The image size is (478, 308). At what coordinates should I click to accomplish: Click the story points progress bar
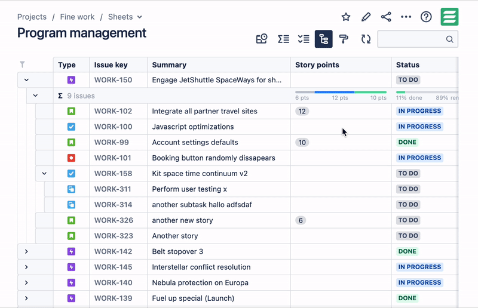tap(341, 92)
